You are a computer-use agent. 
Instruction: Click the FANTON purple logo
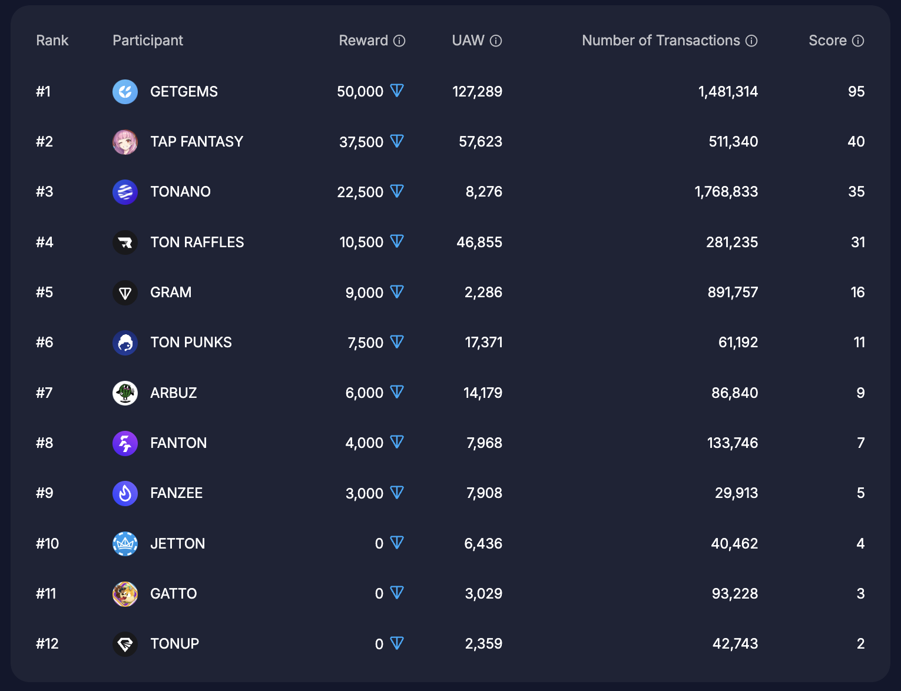click(x=125, y=443)
